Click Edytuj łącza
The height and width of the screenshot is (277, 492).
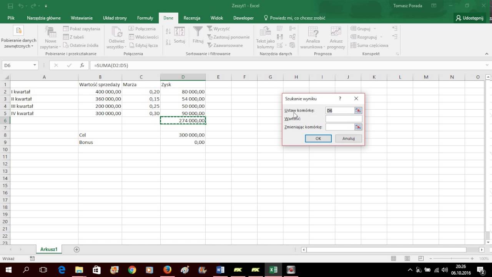(143, 45)
